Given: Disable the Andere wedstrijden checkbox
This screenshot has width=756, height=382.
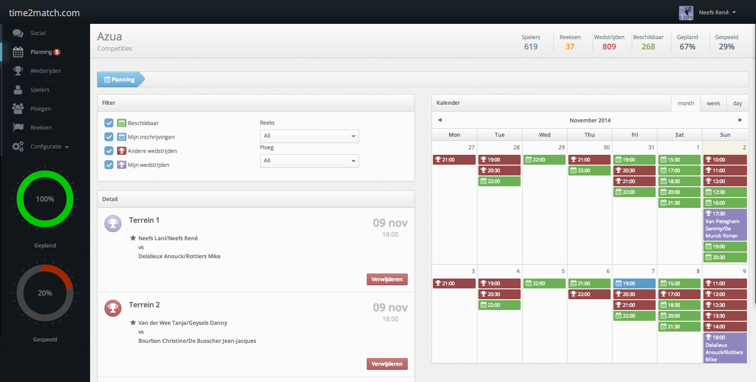Looking at the screenshot, I should point(109,151).
